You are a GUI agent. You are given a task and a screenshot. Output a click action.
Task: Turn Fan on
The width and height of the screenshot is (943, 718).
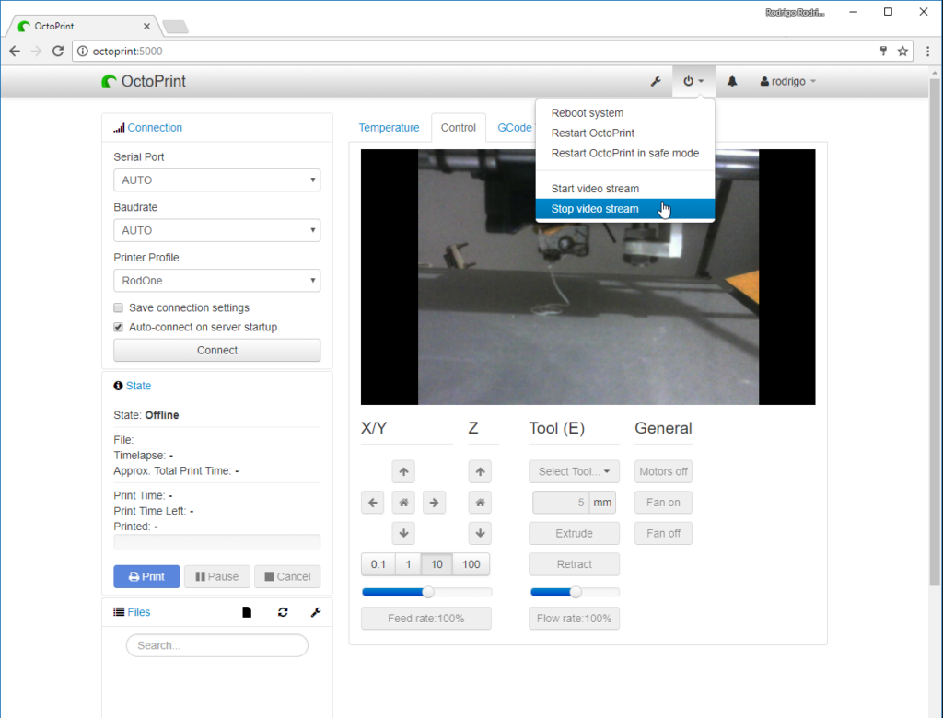[663, 502]
